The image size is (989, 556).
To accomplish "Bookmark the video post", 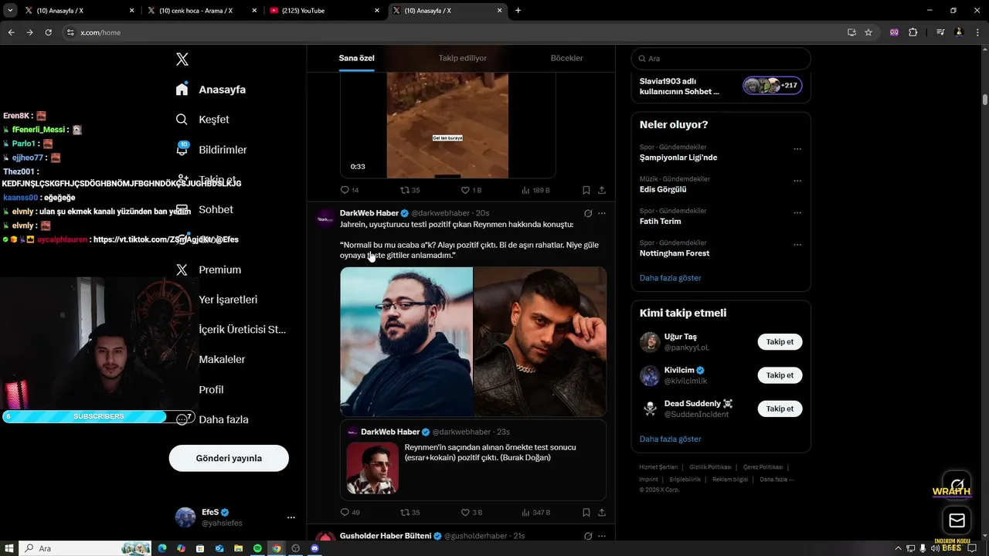I will (x=586, y=190).
